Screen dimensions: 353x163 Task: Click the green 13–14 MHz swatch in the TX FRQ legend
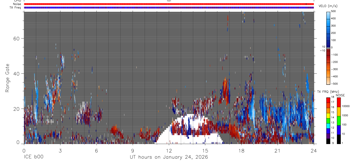[x=328, y=120]
